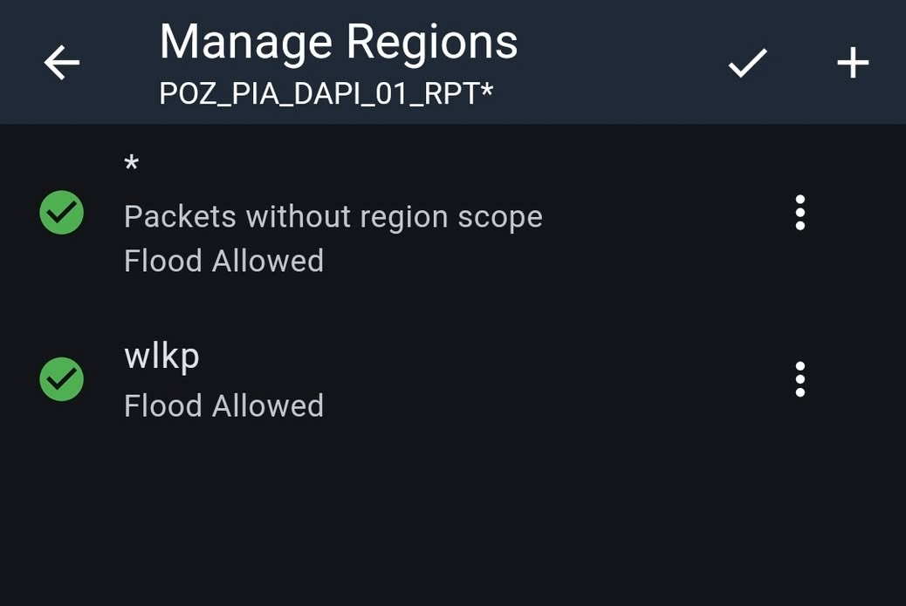Click the POZ_PIA_DAPI_01_RPT* repeater name subtitle

326,92
